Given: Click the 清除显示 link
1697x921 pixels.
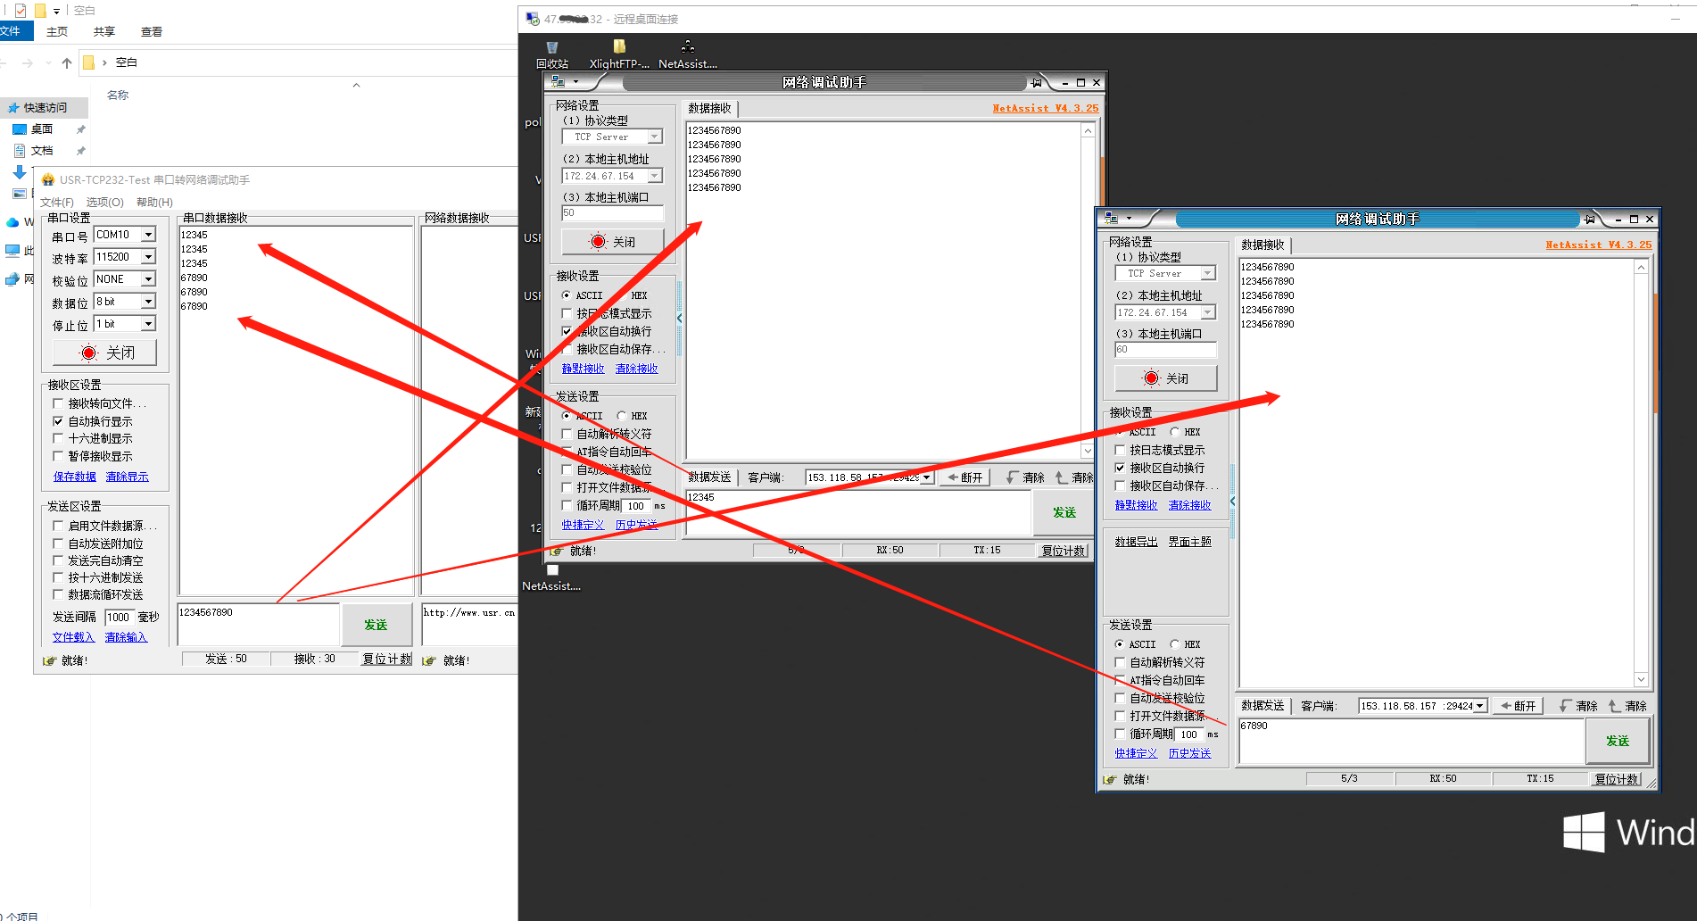Looking at the screenshot, I should tap(127, 477).
